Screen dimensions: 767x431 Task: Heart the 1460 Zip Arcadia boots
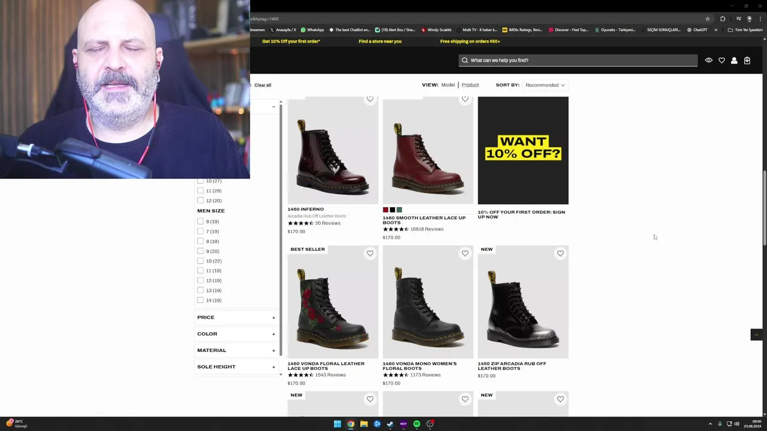560,253
